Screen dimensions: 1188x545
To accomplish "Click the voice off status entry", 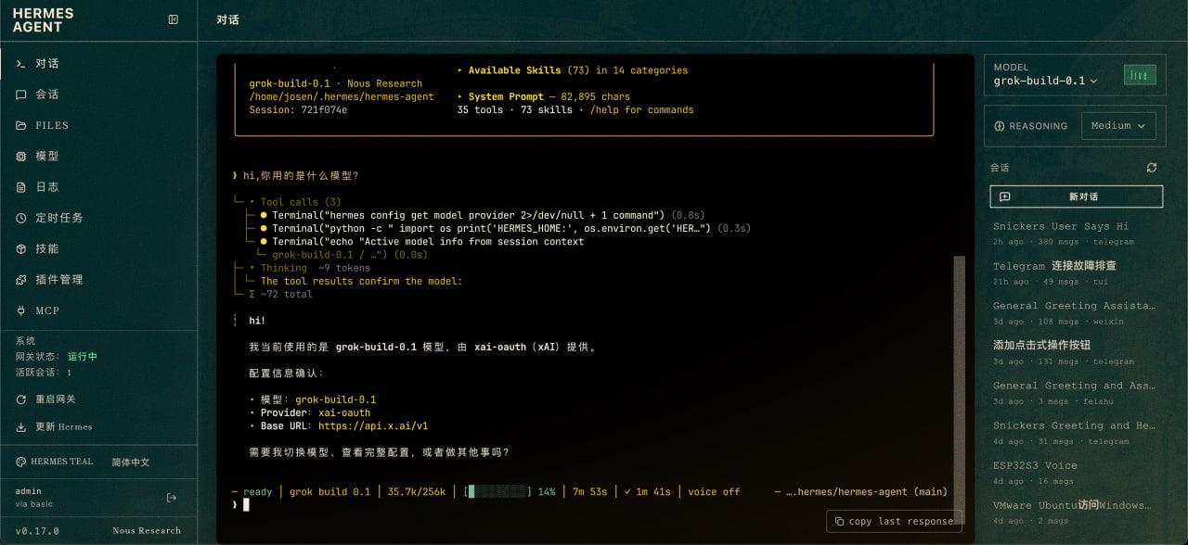I will point(714,492).
